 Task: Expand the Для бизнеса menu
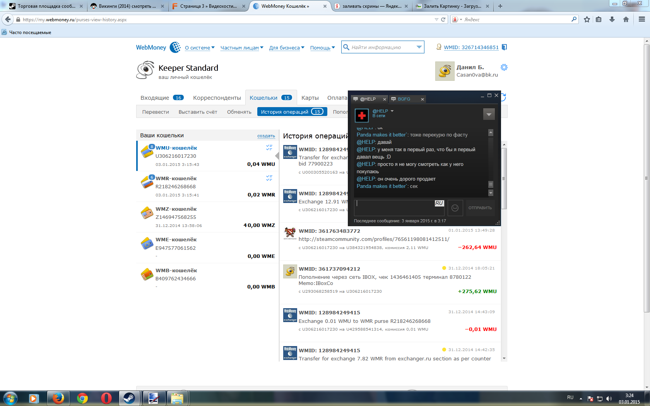pyautogui.click(x=287, y=48)
